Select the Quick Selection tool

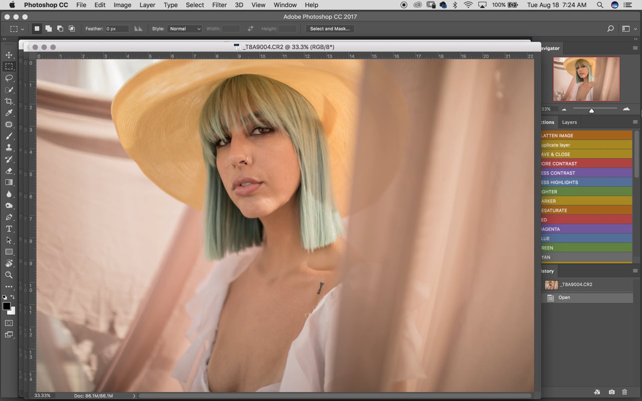pos(9,90)
